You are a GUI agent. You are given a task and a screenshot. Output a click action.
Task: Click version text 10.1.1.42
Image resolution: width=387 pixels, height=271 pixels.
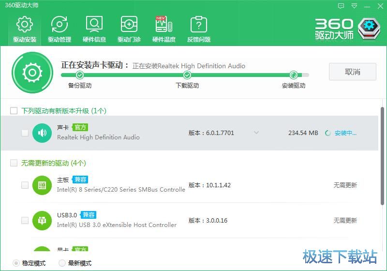pos(218,185)
